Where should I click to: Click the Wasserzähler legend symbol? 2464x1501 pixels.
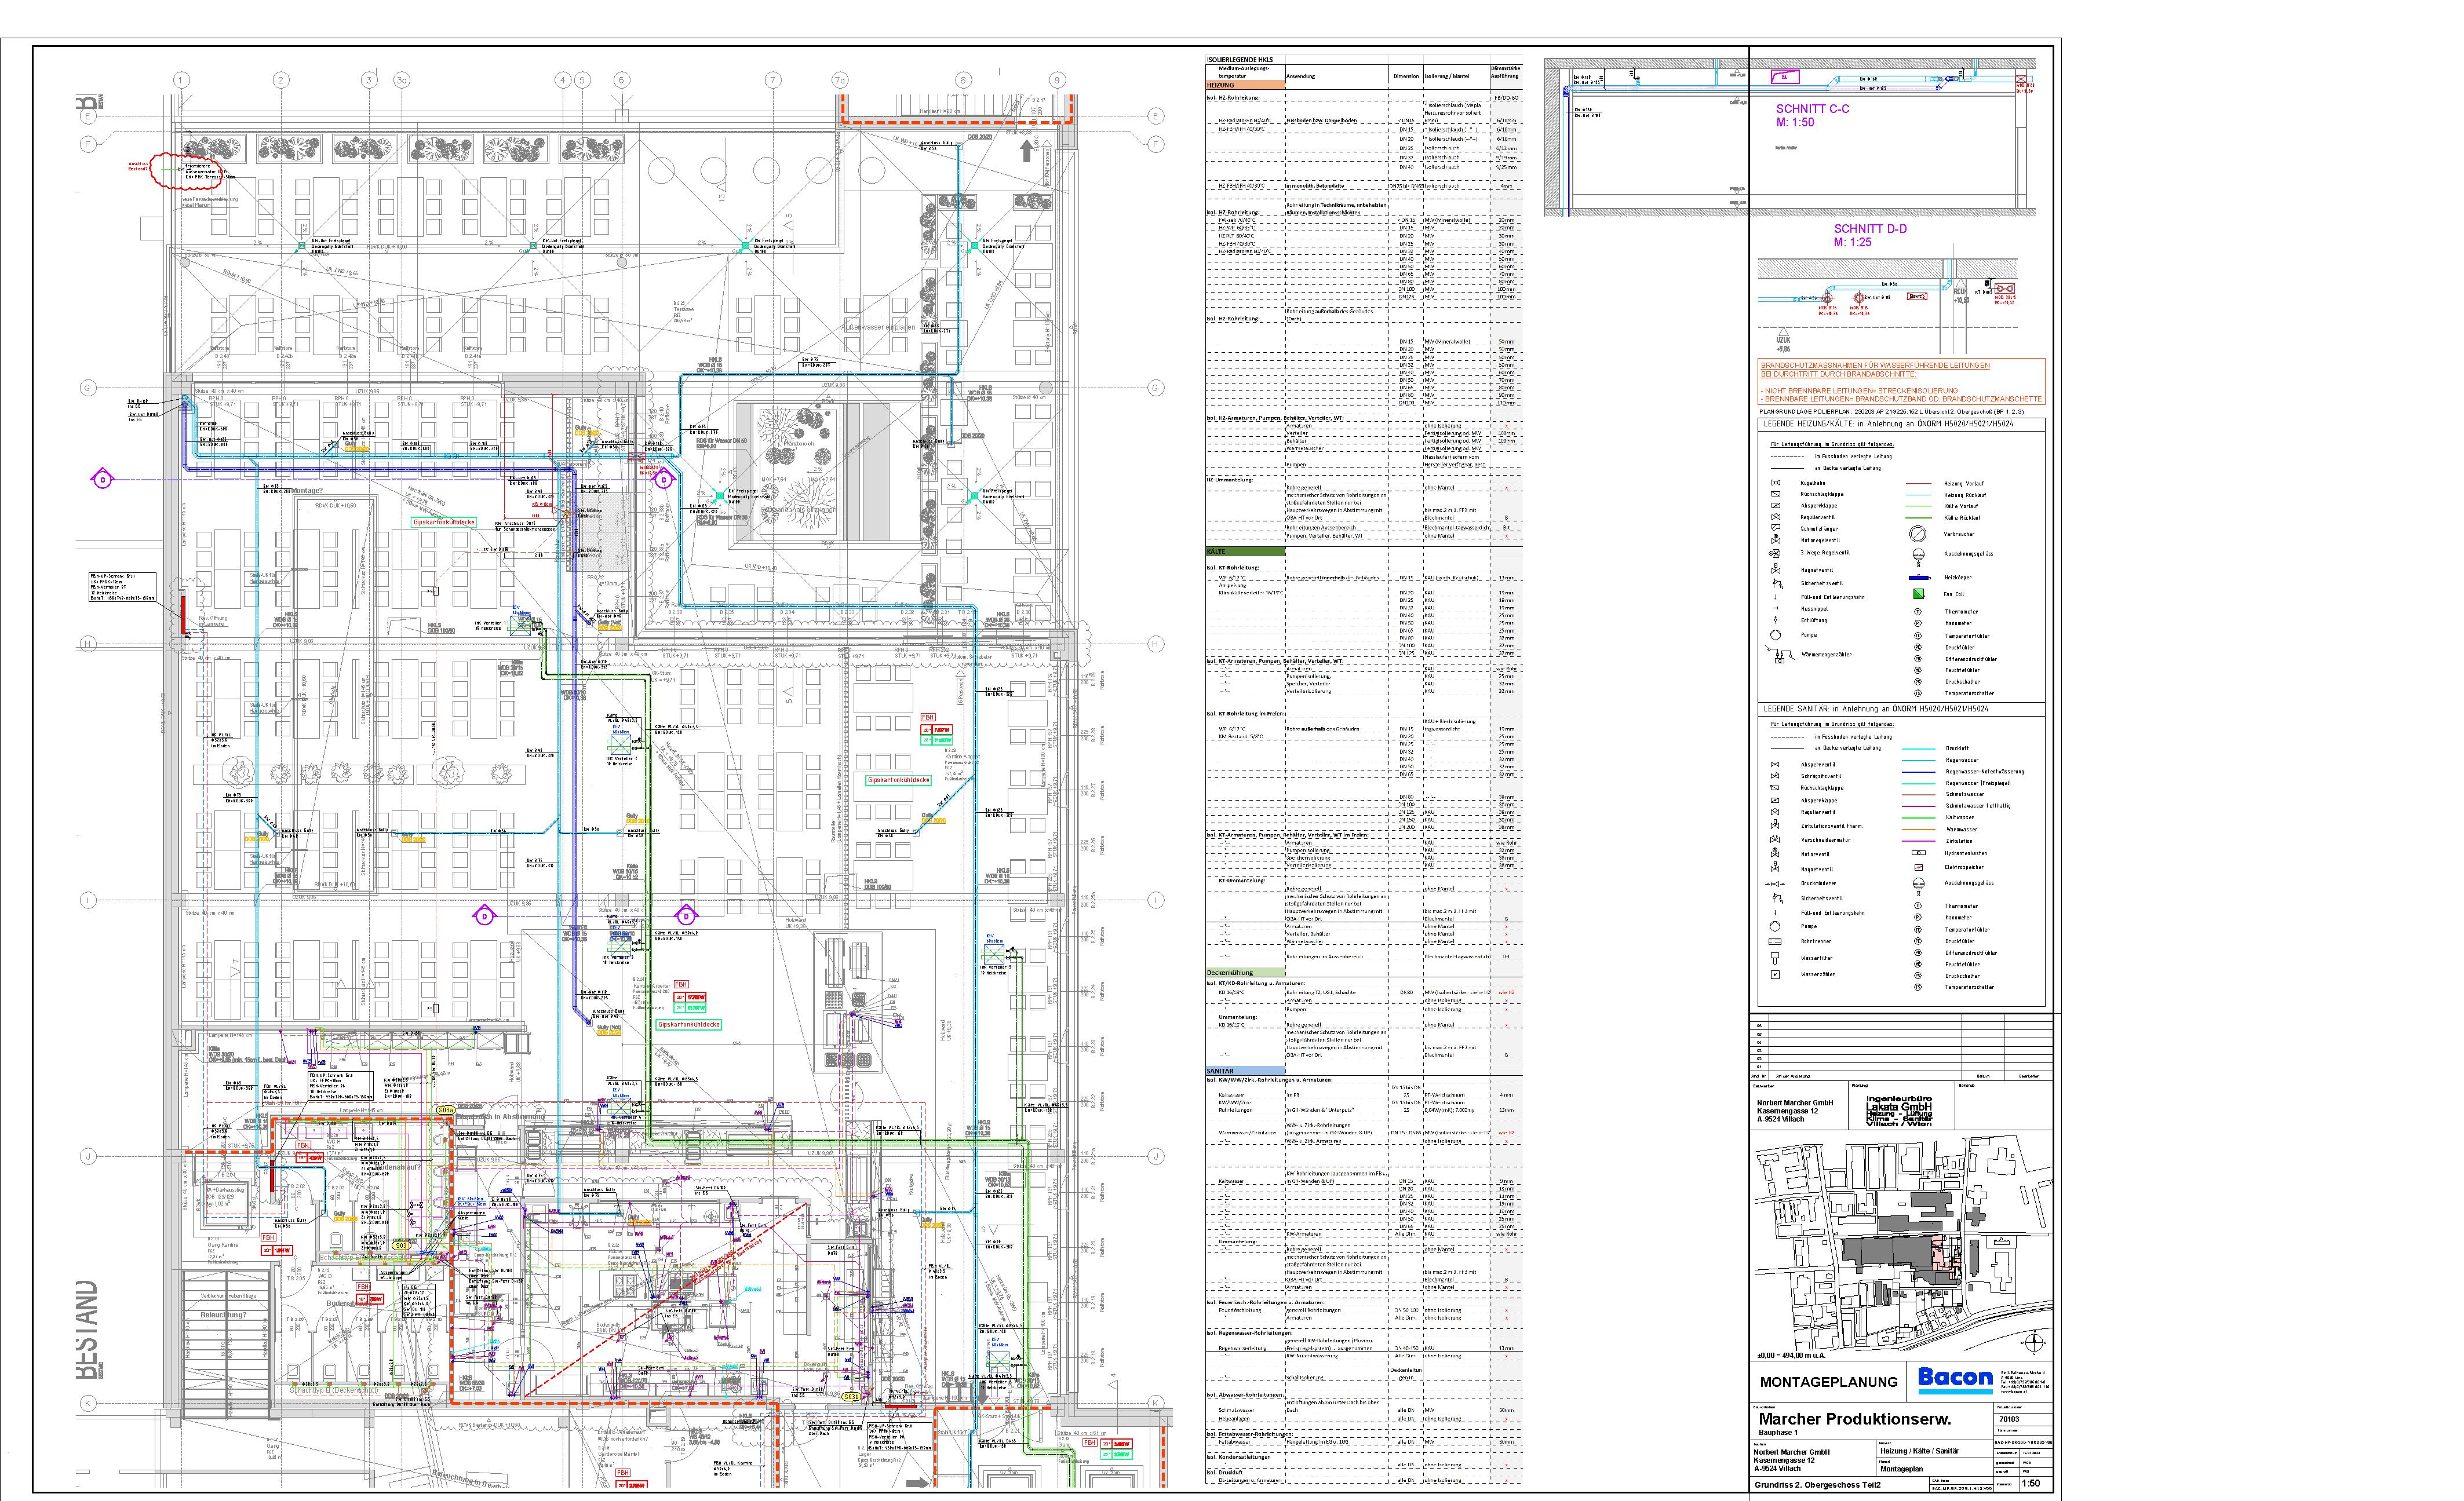point(1775,974)
